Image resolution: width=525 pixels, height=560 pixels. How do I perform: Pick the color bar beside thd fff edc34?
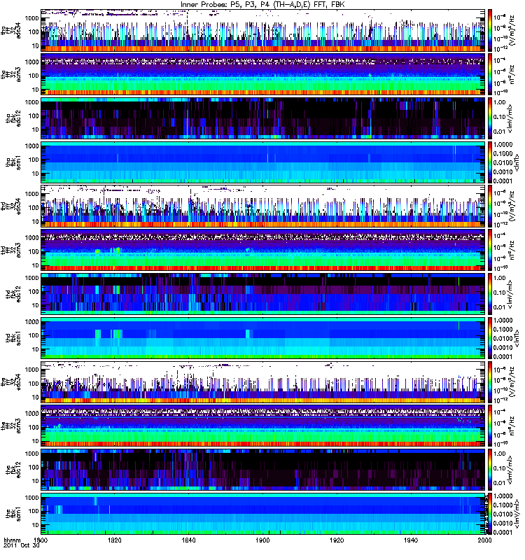tap(490, 206)
